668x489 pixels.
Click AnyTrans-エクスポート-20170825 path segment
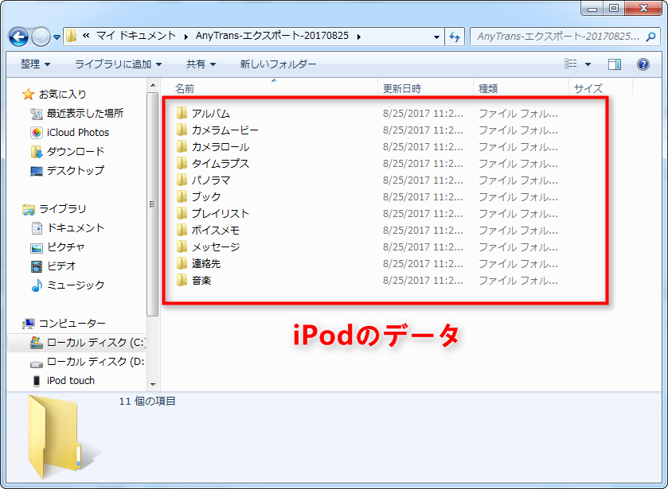pos(272,36)
